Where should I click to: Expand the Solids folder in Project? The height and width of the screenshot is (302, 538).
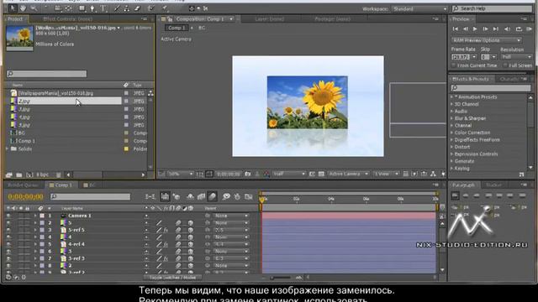pos(8,148)
